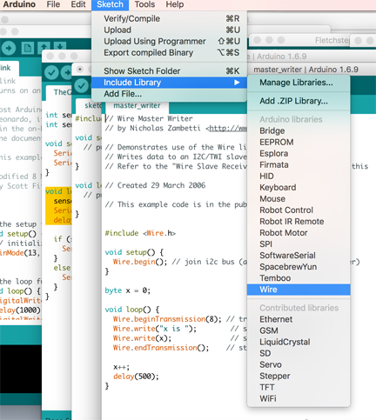Include the Esplora library

pos(299,153)
